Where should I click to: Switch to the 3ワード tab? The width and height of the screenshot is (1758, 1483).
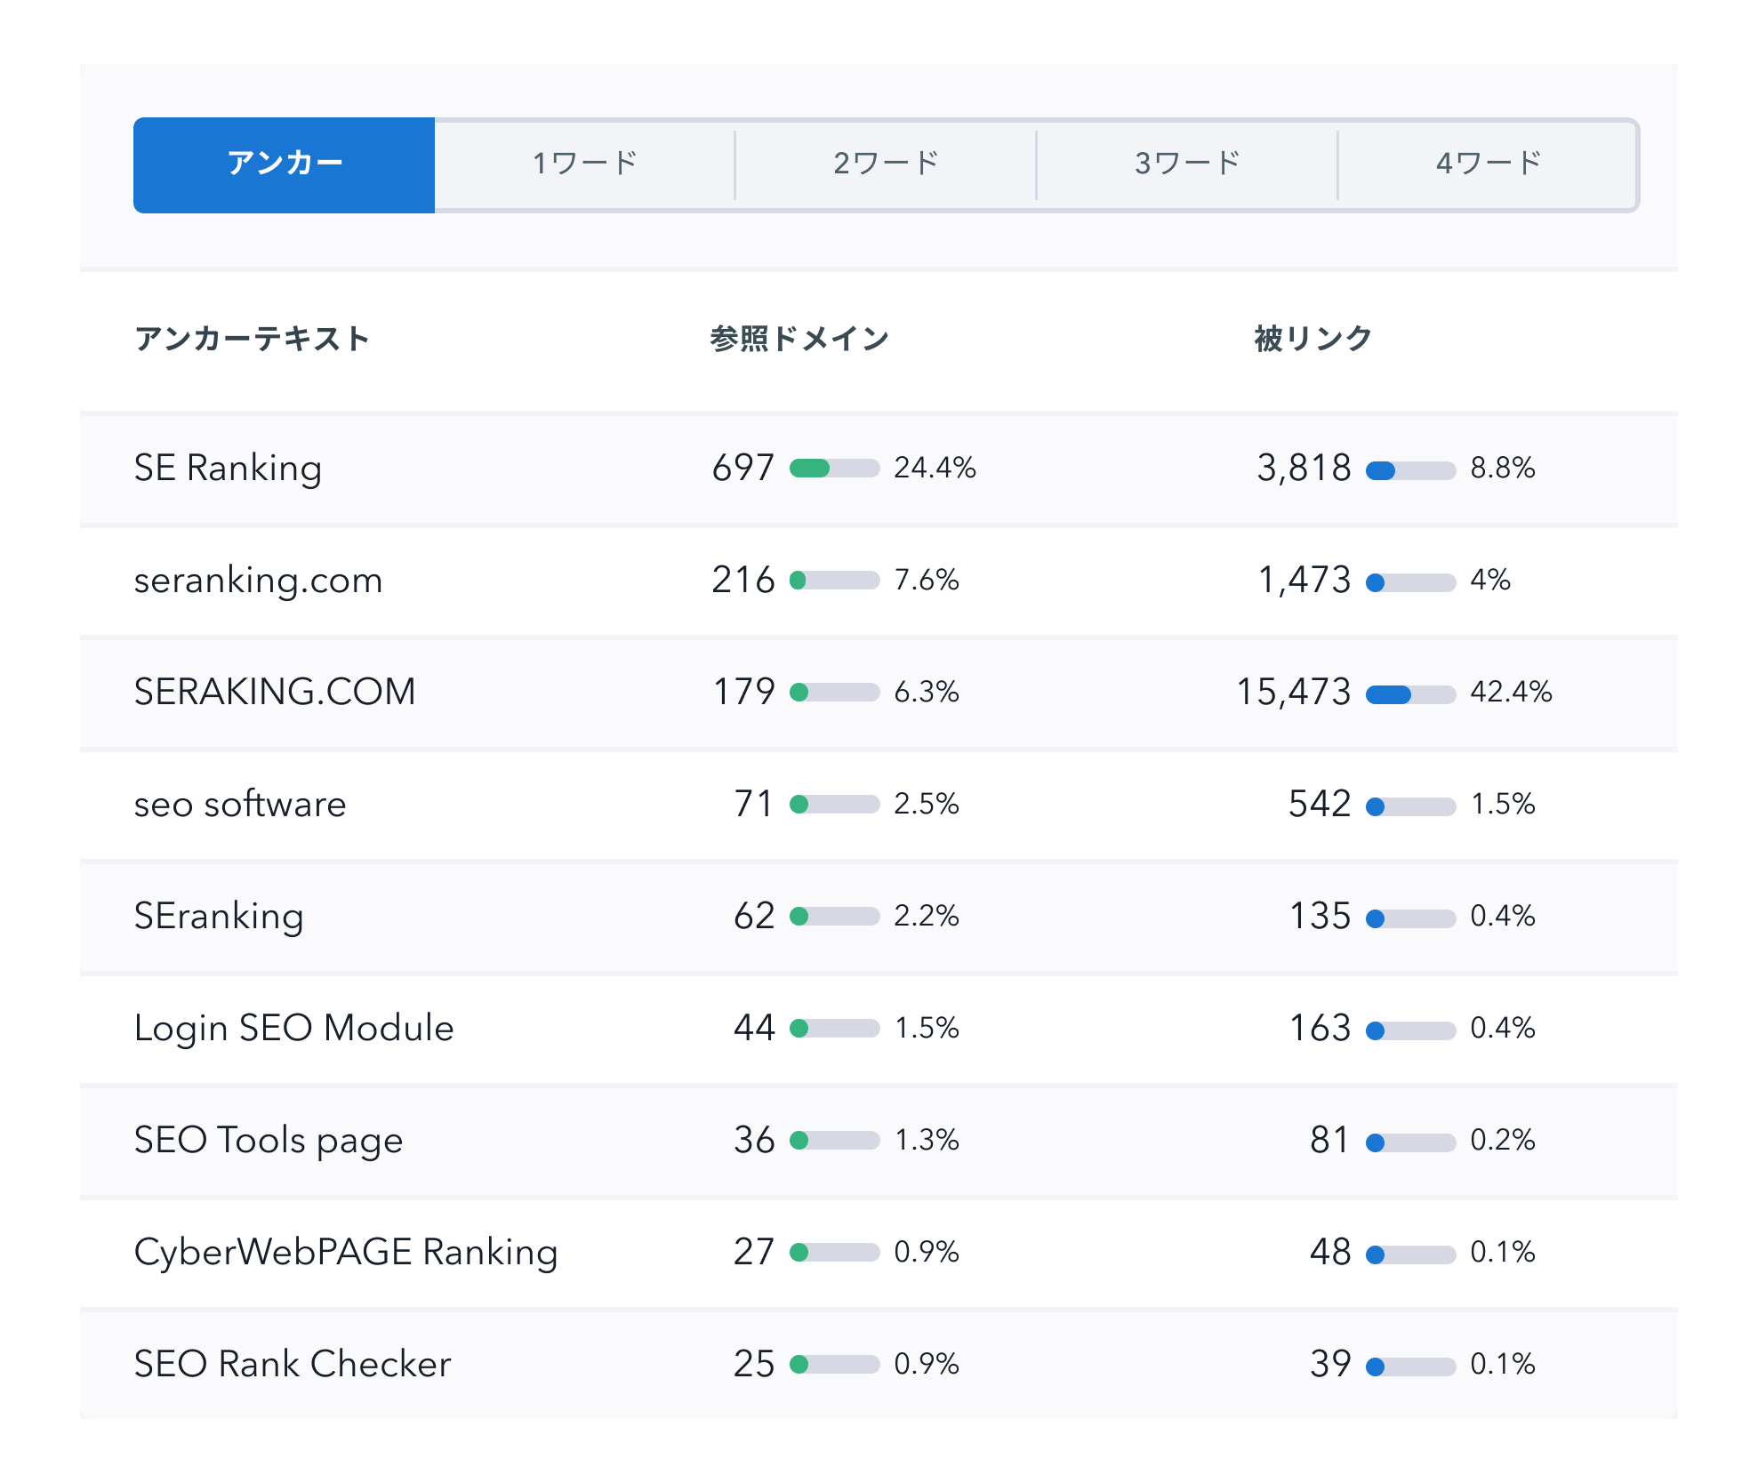(x=1187, y=164)
